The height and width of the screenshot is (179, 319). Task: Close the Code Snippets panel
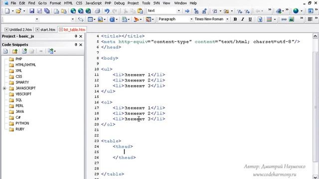point(81,45)
